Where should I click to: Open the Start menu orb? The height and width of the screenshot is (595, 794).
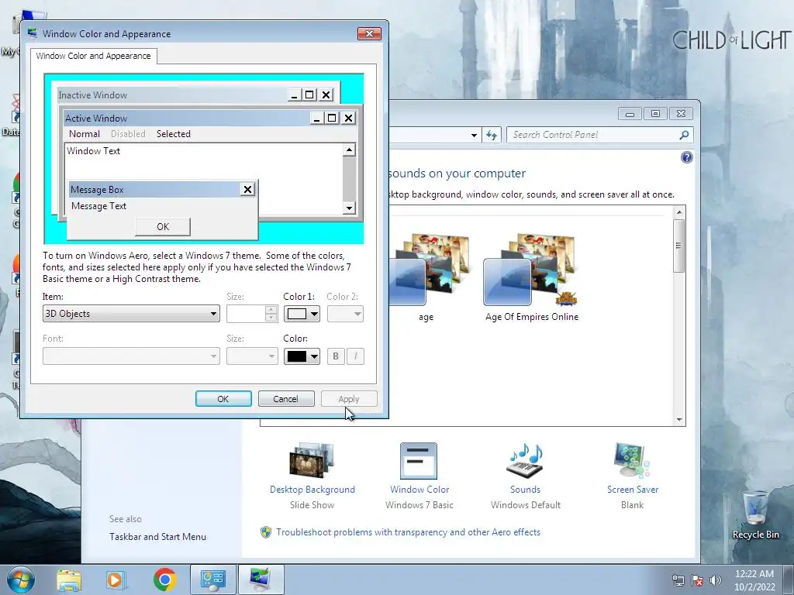tap(21, 580)
